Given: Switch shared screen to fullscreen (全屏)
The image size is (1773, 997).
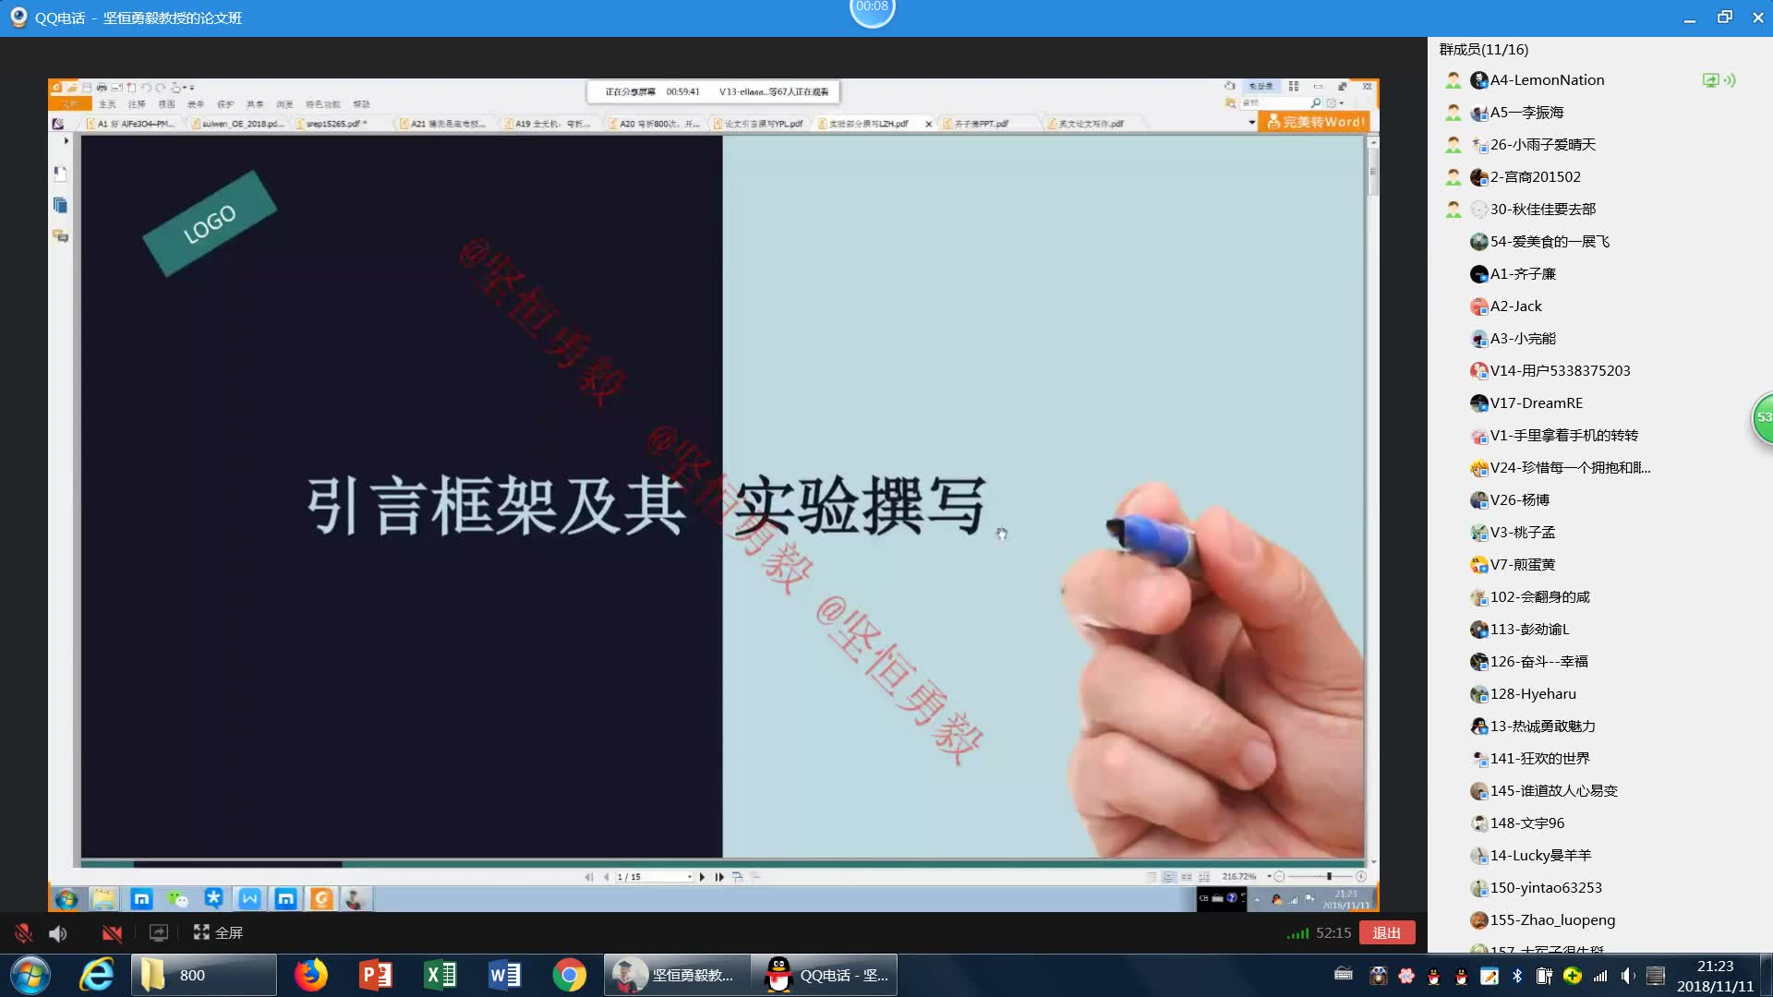Looking at the screenshot, I should [x=218, y=933].
